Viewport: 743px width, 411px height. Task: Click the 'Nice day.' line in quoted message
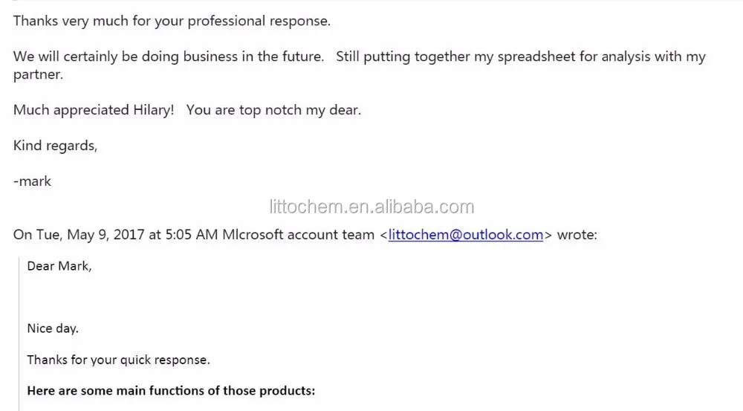(x=53, y=329)
